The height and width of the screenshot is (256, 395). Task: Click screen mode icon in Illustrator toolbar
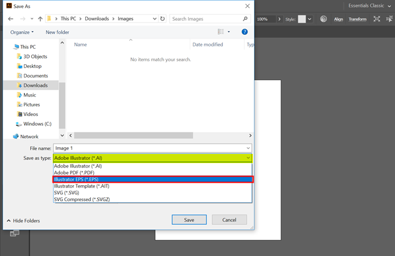[14, 233]
